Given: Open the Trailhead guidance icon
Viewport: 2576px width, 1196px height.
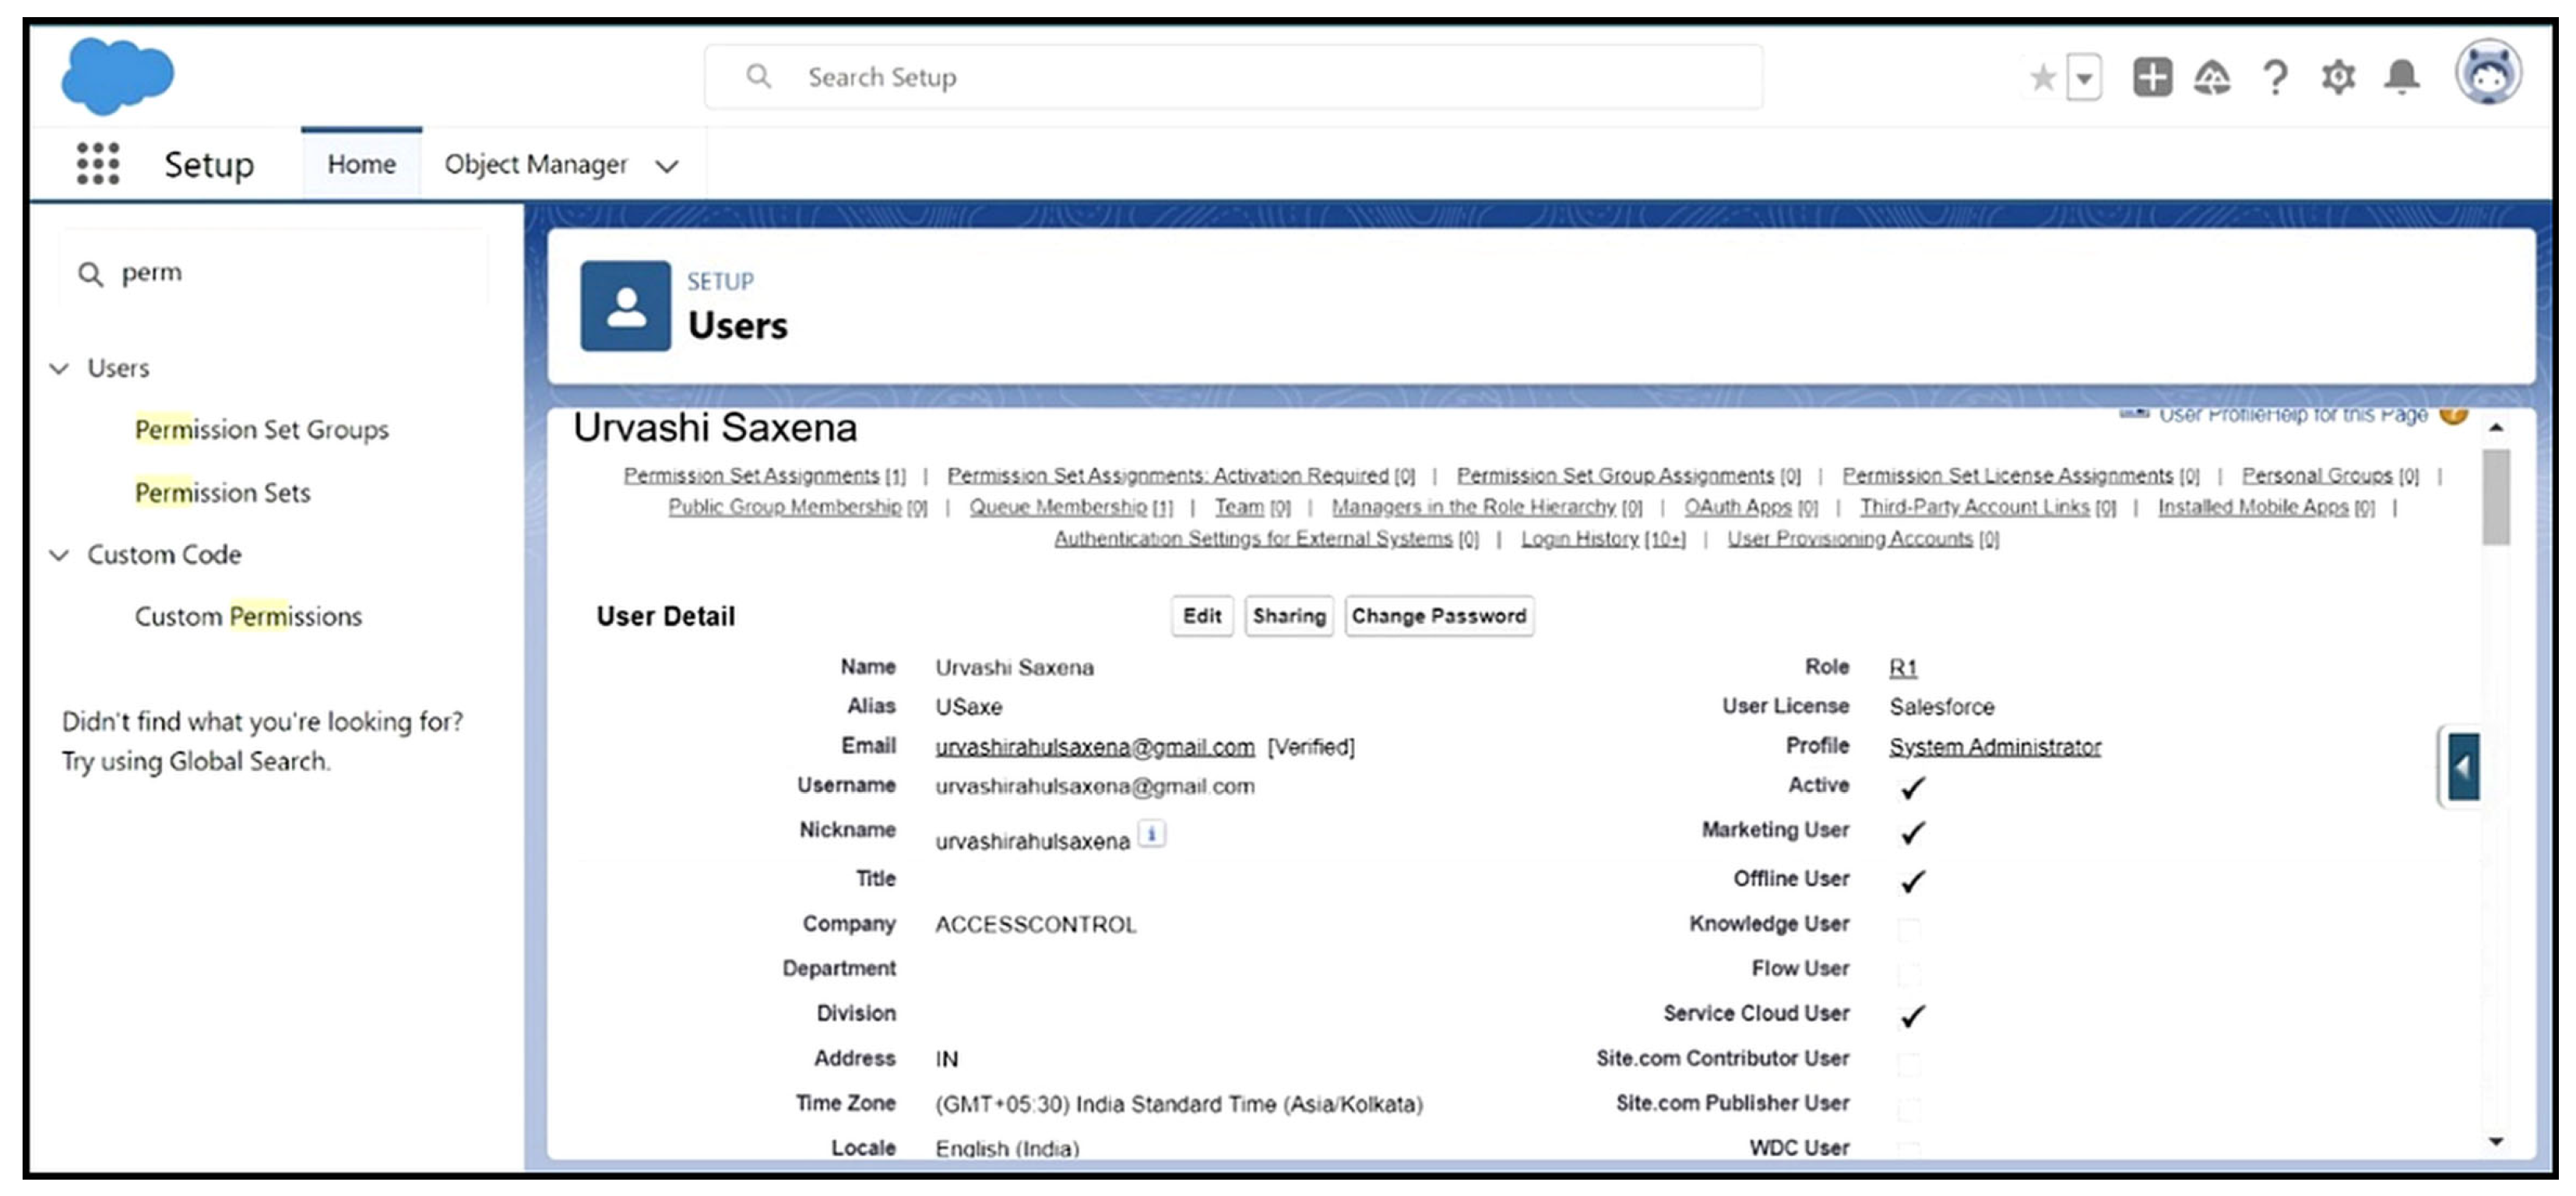Looking at the screenshot, I should point(2212,77).
